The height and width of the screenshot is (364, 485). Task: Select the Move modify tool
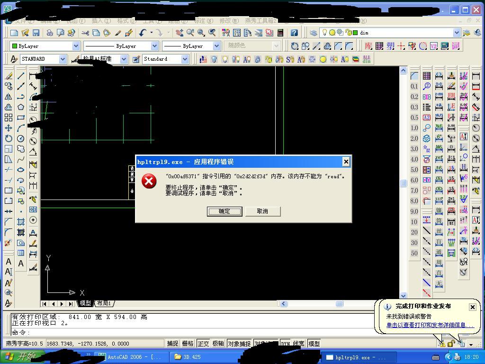point(9,128)
